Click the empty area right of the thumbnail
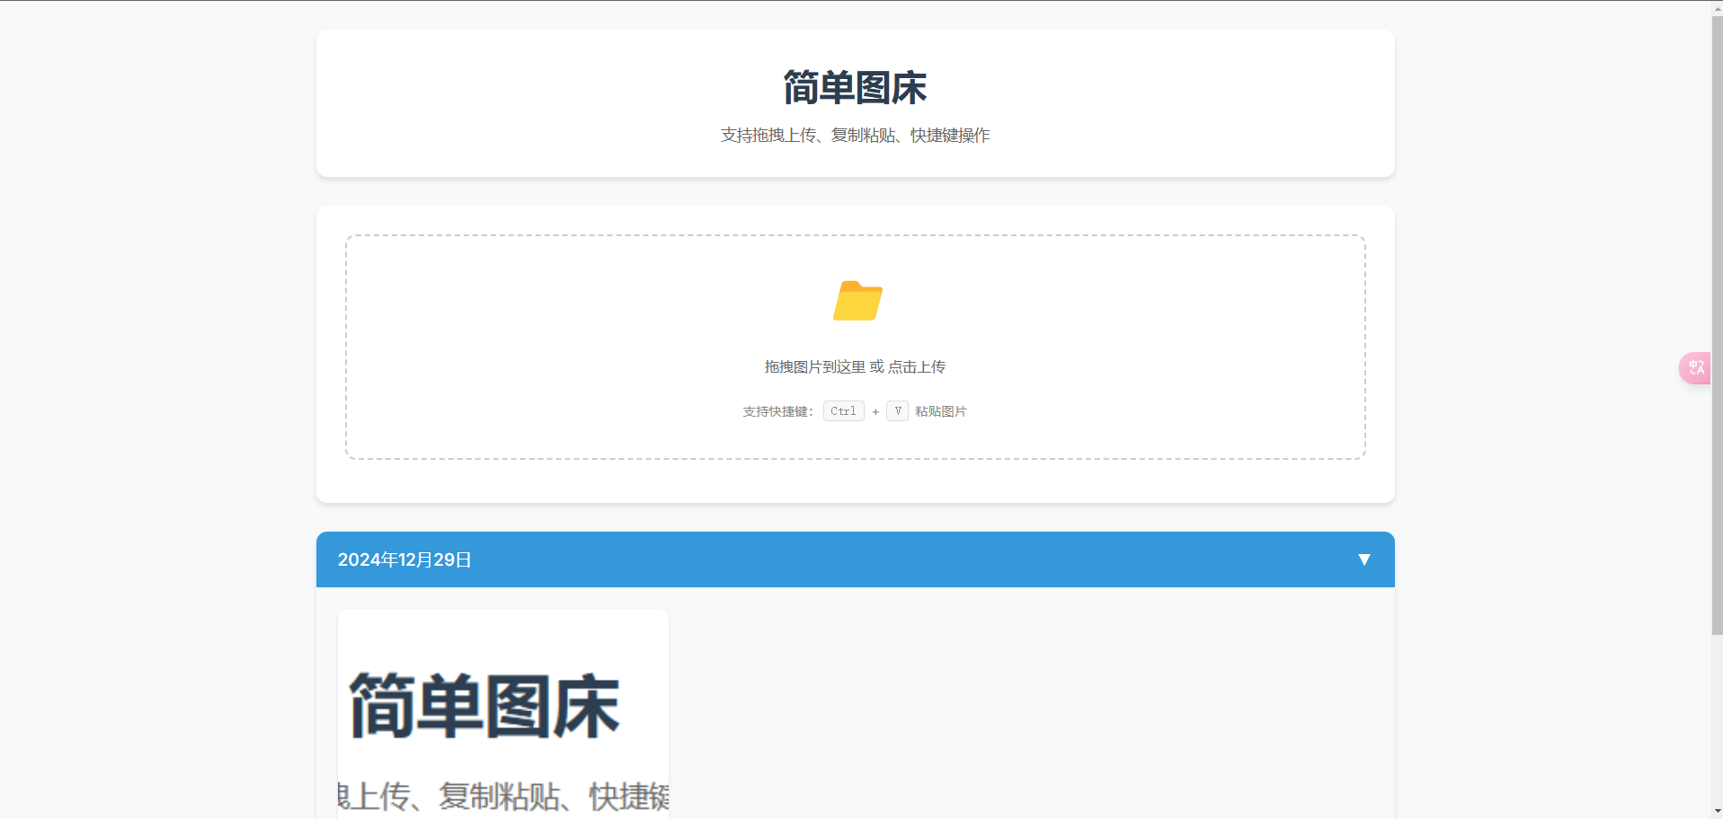Screen dimensions: 1723x819 point(1025,709)
